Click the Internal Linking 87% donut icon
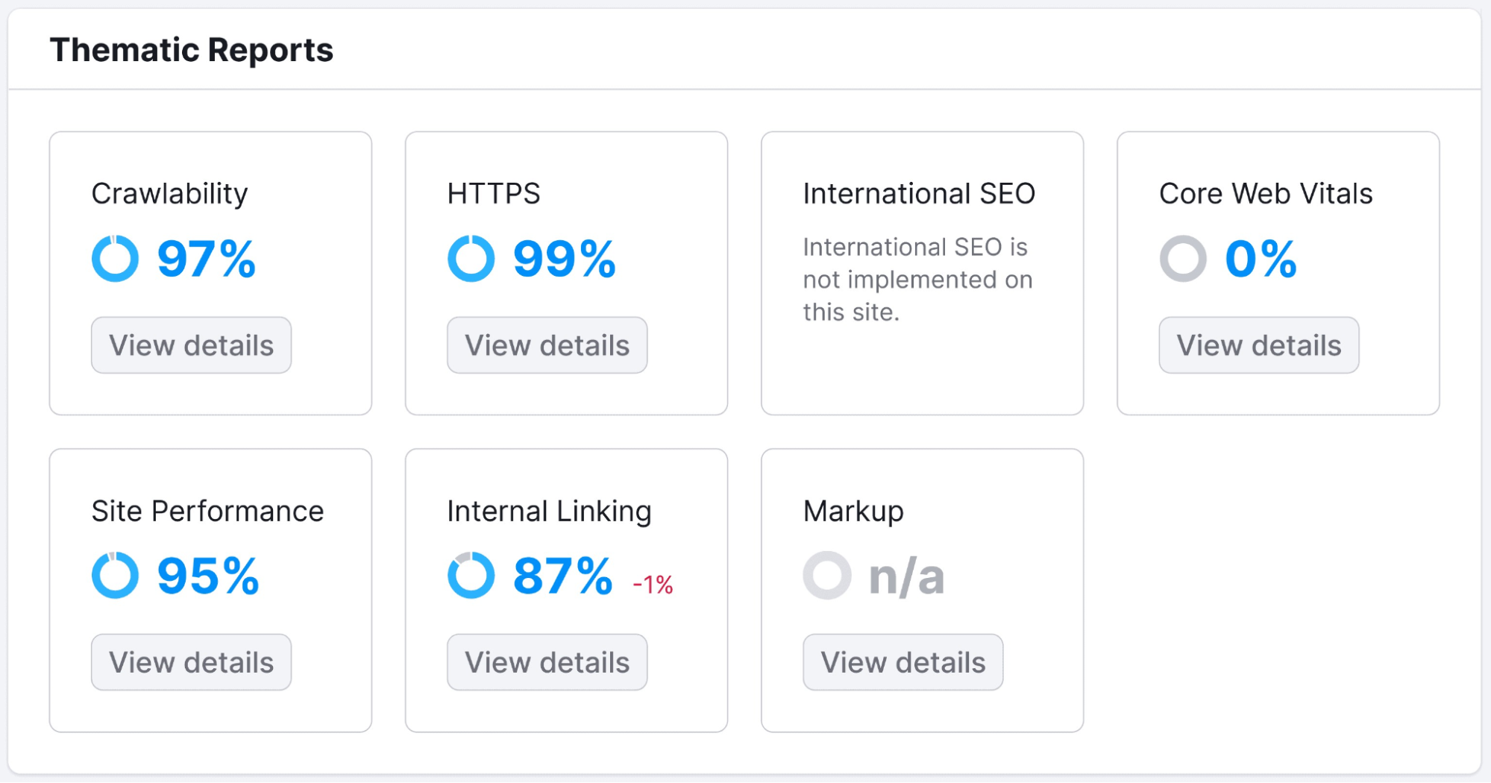This screenshot has width=1491, height=783. coord(470,575)
